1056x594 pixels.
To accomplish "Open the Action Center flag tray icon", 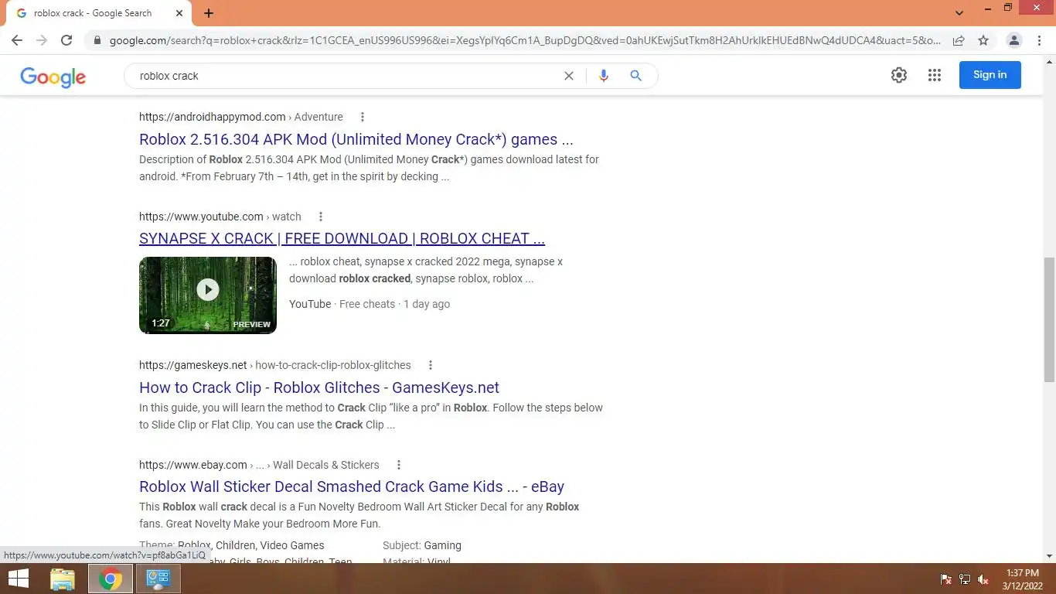I will coord(945,579).
